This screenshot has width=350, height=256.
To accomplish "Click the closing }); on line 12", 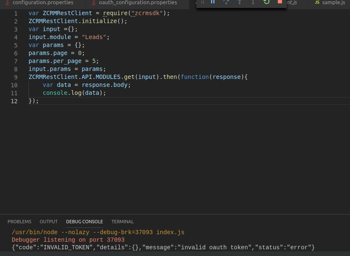I will tap(34, 101).
